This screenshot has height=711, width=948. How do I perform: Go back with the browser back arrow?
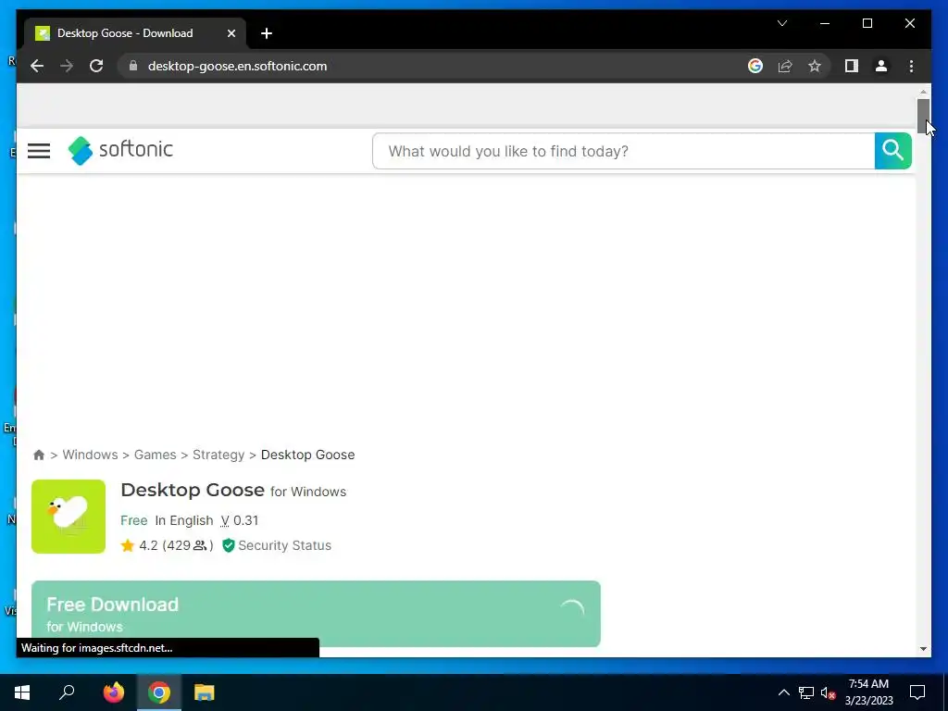click(37, 66)
